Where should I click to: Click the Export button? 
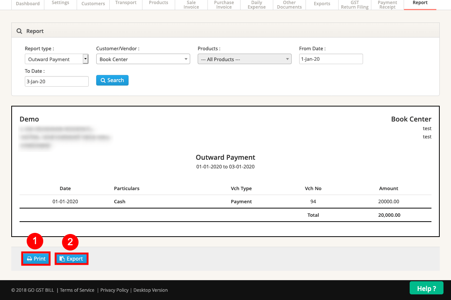pyautogui.click(x=71, y=259)
